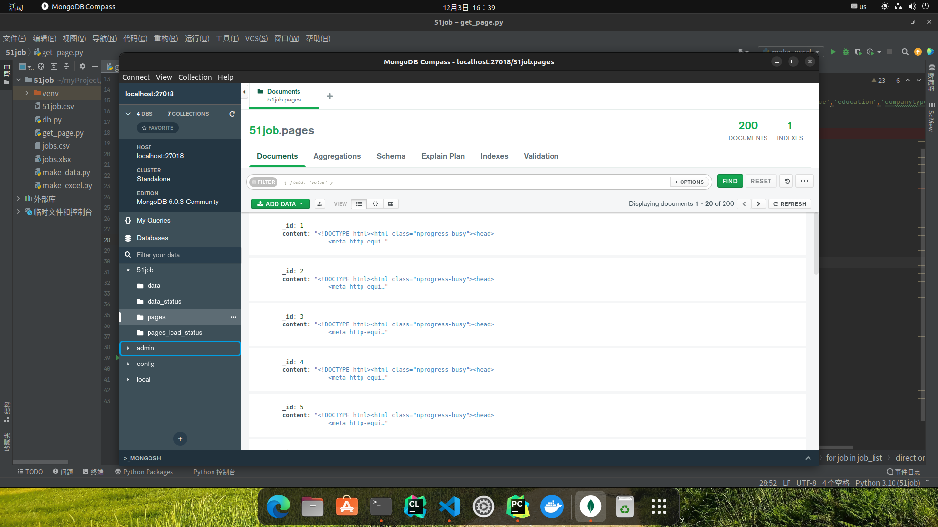Open a new Compass tab with plus
The width and height of the screenshot is (938, 527).
pyautogui.click(x=330, y=96)
